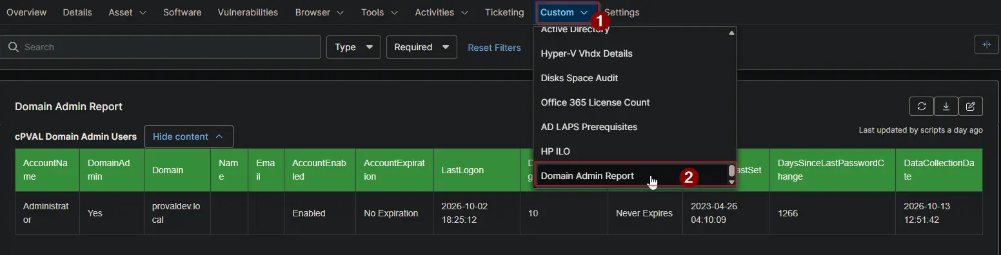
Task: Click the Reset Filters link
Action: (494, 48)
